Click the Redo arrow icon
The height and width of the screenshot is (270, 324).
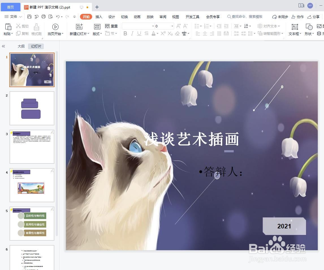pyautogui.click(x=67, y=17)
